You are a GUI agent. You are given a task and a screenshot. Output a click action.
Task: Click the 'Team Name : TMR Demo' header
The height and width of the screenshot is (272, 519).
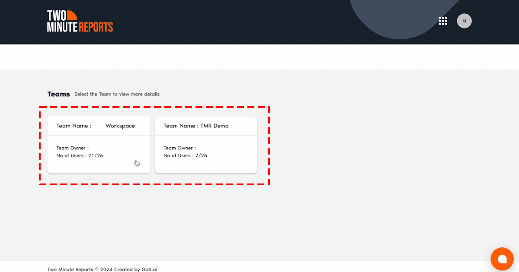click(x=196, y=126)
